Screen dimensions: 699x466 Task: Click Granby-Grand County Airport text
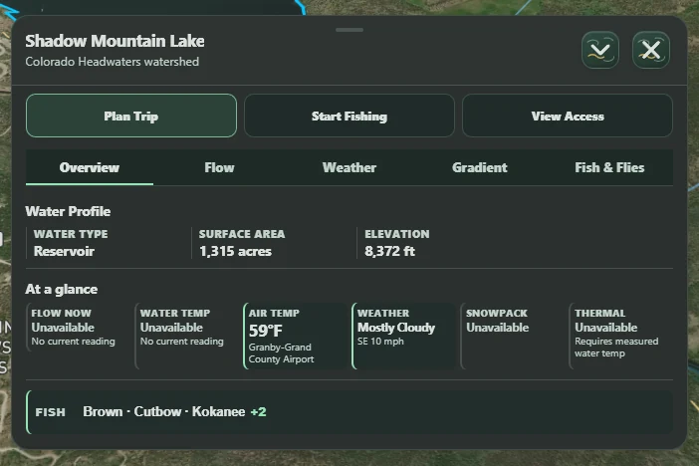(282, 353)
